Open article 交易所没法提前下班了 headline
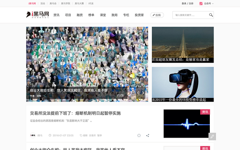The width and height of the screenshot is (240, 150). pyautogui.click(x=75, y=113)
